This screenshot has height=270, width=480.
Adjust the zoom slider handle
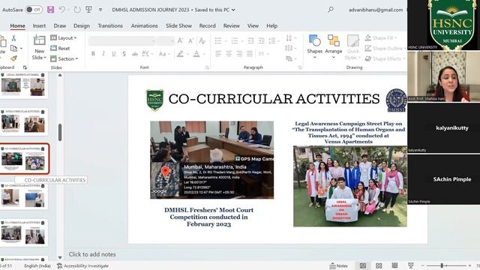point(442,265)
